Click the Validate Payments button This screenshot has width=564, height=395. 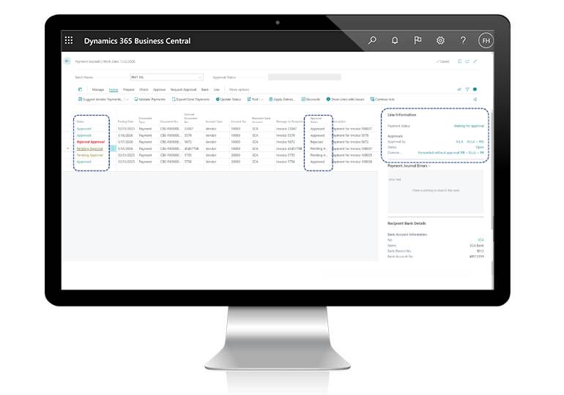point(150,99)
